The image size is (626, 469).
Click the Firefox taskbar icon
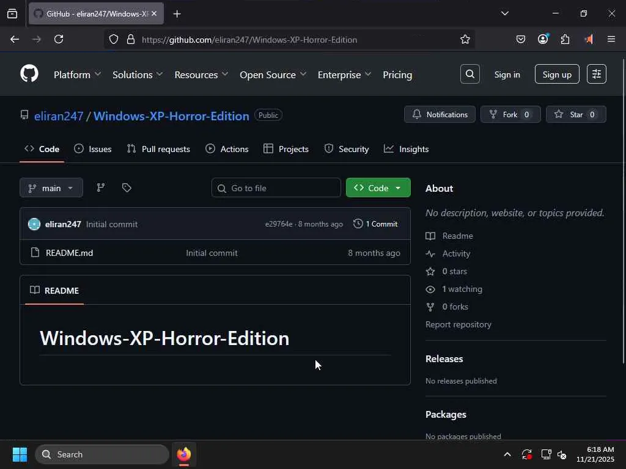(x=183, y=454)
